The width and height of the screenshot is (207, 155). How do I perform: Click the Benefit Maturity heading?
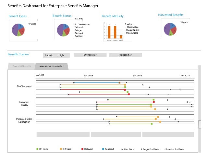coord(113,16)
